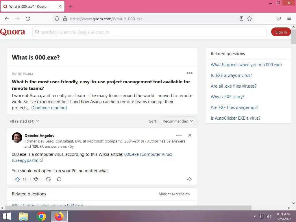Select the 'What is 000.exe? - Quora' tab
296x222 pixels.
(x=32, y=6)
